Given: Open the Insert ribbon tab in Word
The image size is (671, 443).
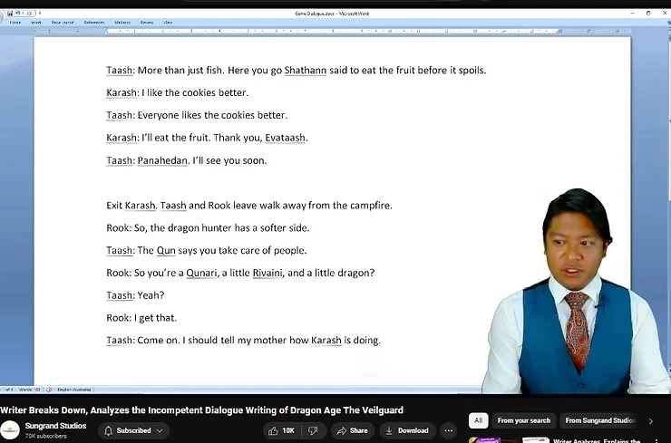Looking at the screenshot, I should coord(36,23).
